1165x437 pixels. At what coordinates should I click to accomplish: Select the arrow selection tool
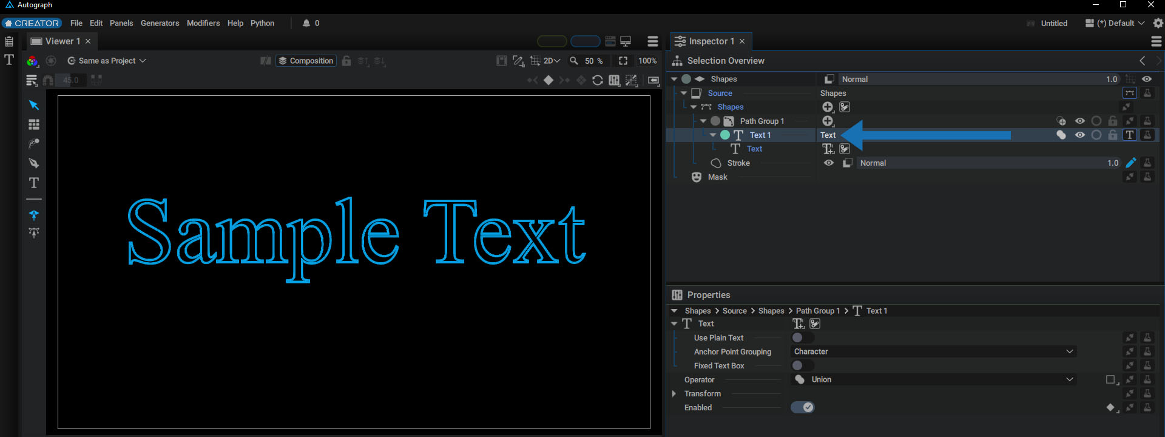pyautogui.click(x=34, y=105)
